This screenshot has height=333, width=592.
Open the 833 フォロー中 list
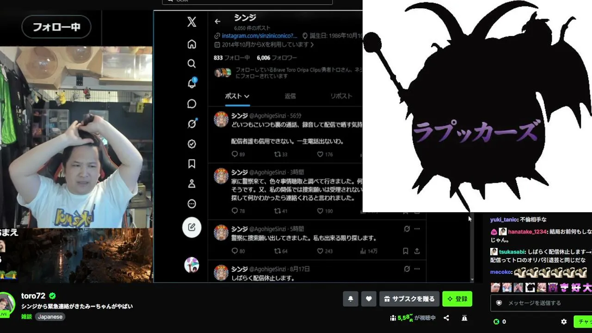pyautogui.click(x=232, y=58)
